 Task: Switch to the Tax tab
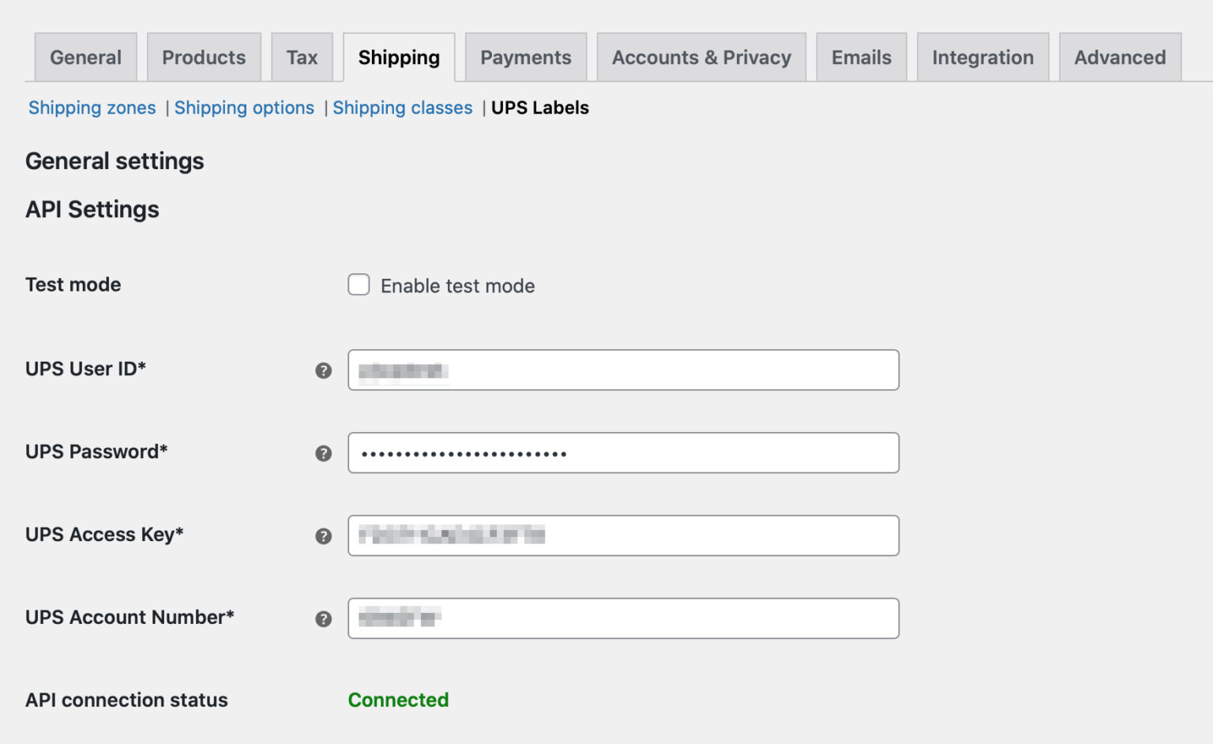pyautogui.click(x=302, y=56)
